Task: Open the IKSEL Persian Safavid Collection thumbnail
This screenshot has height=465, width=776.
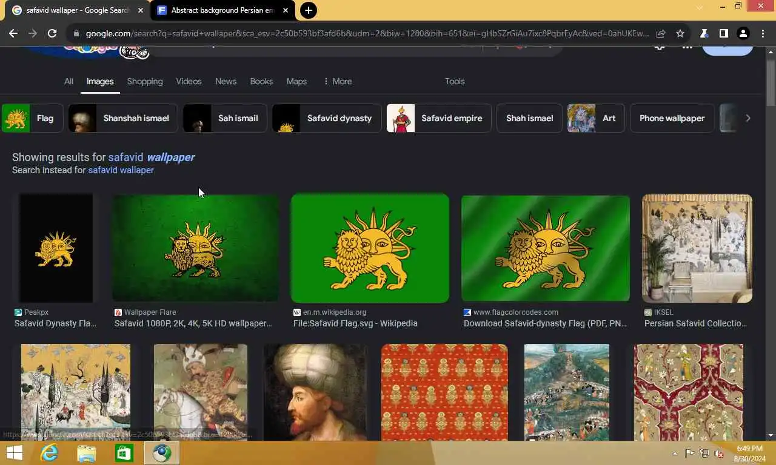Action: [x=697, y=248]
